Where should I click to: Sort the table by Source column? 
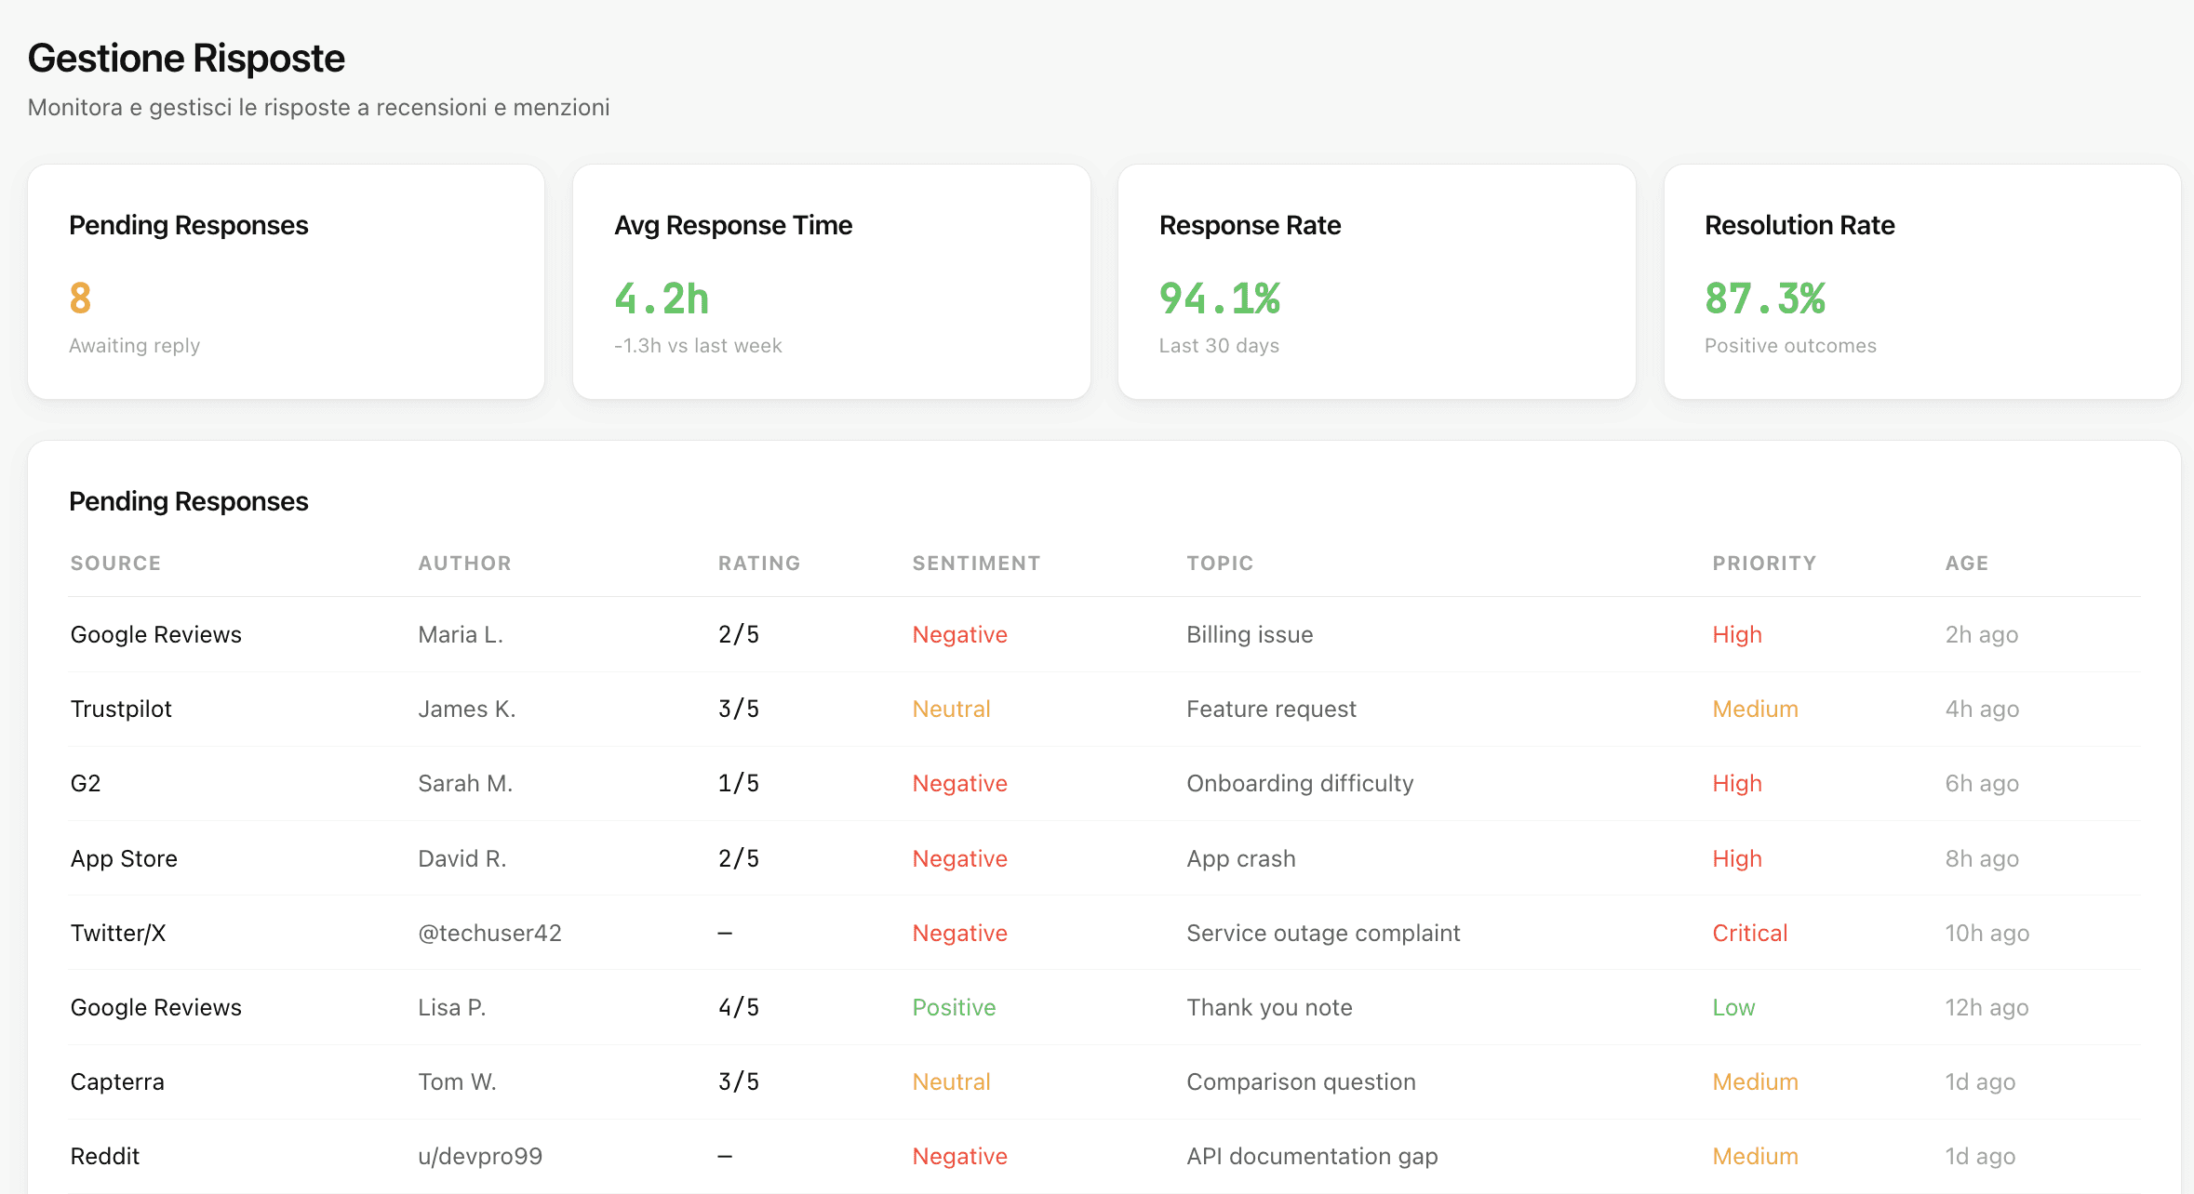coord(114,563)
